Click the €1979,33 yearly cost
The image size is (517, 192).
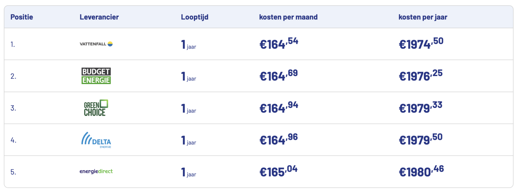(420, 108)
